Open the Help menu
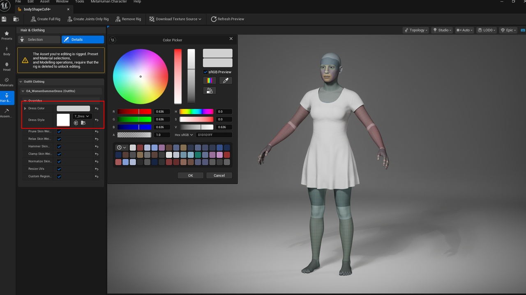Screen dimensions: 526x295 click(x=137, y=2)
